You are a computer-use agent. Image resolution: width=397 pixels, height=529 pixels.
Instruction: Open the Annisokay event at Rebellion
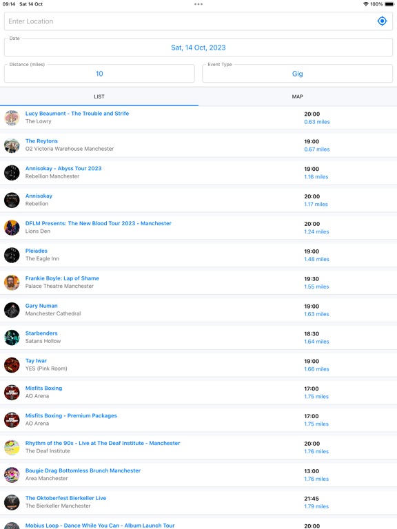[39, 196]
